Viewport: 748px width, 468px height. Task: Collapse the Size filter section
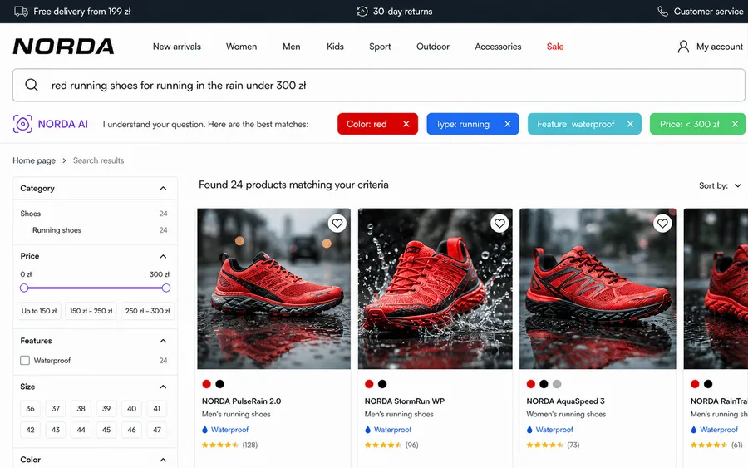coord(163,387)
